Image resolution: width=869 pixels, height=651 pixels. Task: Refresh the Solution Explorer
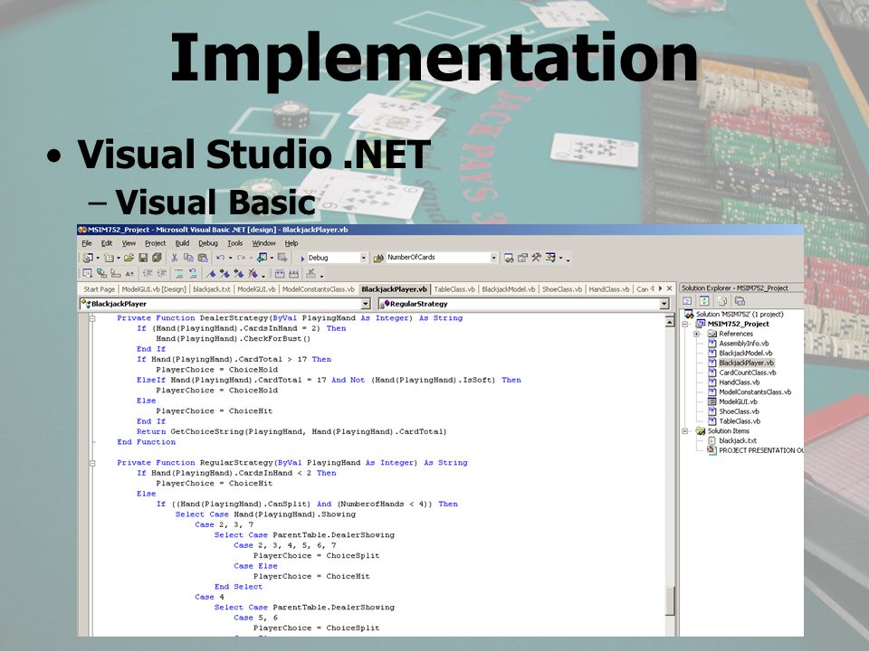click(704, 301)
